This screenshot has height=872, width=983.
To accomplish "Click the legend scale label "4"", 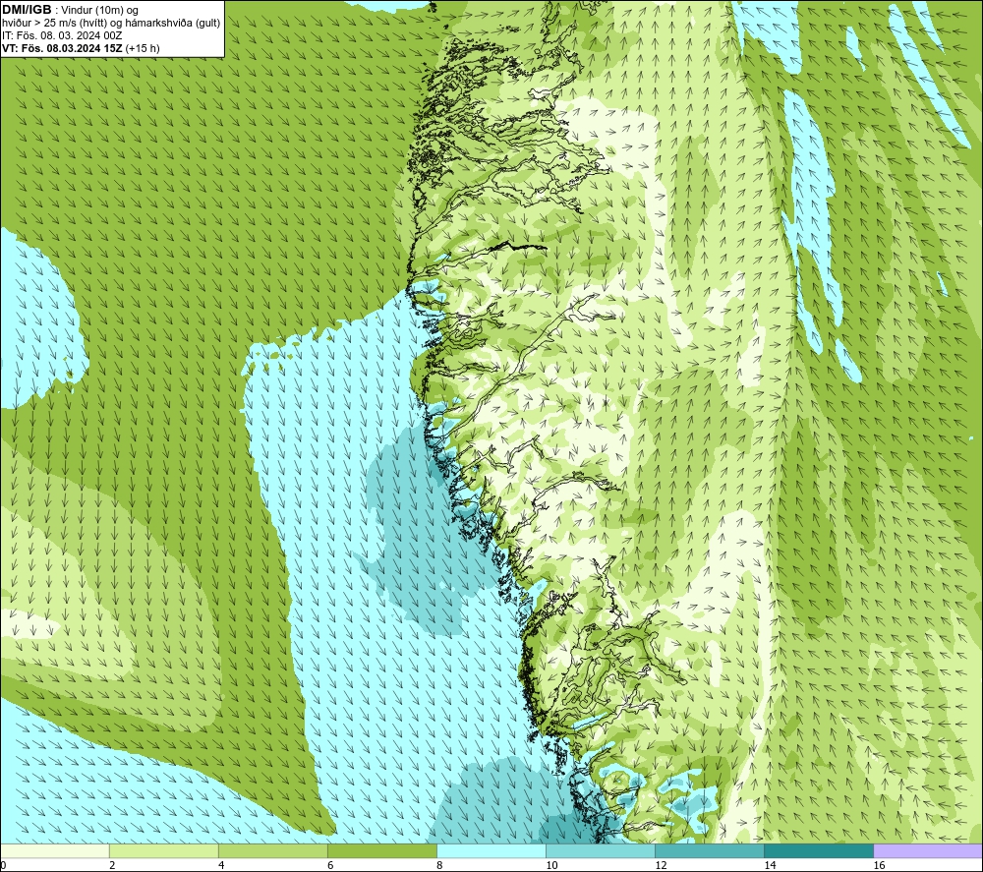I will [221, 865].
